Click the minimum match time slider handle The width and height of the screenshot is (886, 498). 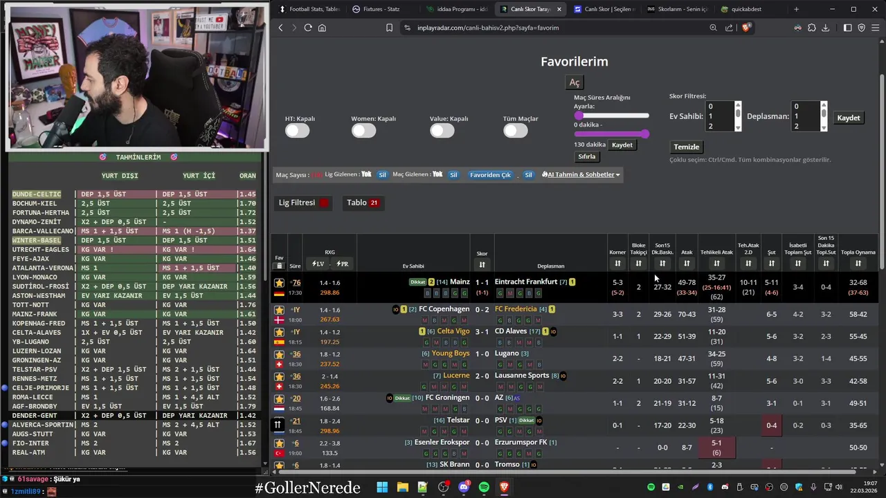(579, 116)
